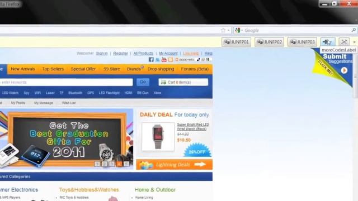Open the R/C Toys & hobbies link
Image resolution: width=358 pixels, height=201 pixels.
pos(74,198)
